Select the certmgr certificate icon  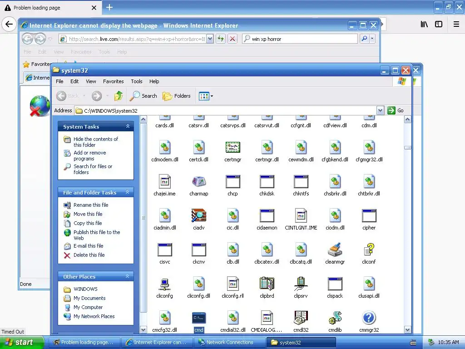point(233,147)
